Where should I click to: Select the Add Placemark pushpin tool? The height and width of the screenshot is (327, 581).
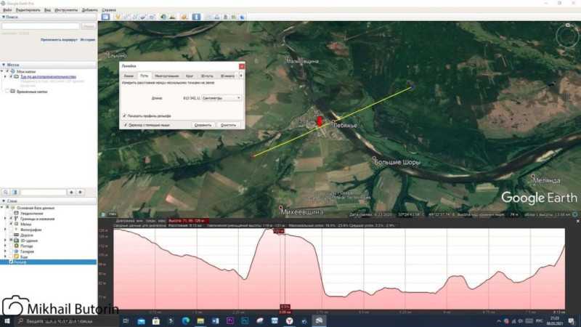tap(118, 17)
